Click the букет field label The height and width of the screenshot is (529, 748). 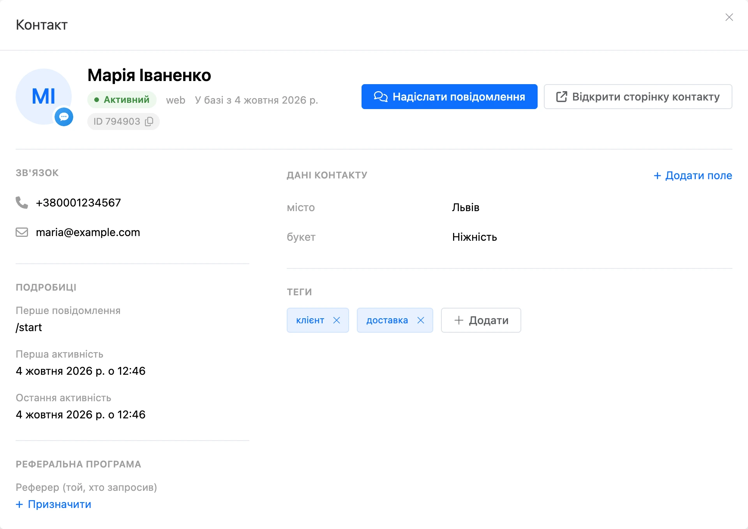pyautogui.click(x=301, y=237)
